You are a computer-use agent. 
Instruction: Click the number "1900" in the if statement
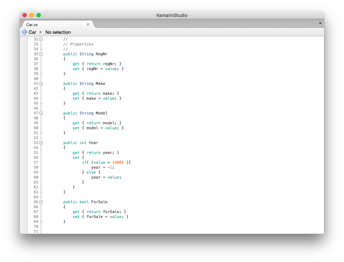(x=116, y=162)
